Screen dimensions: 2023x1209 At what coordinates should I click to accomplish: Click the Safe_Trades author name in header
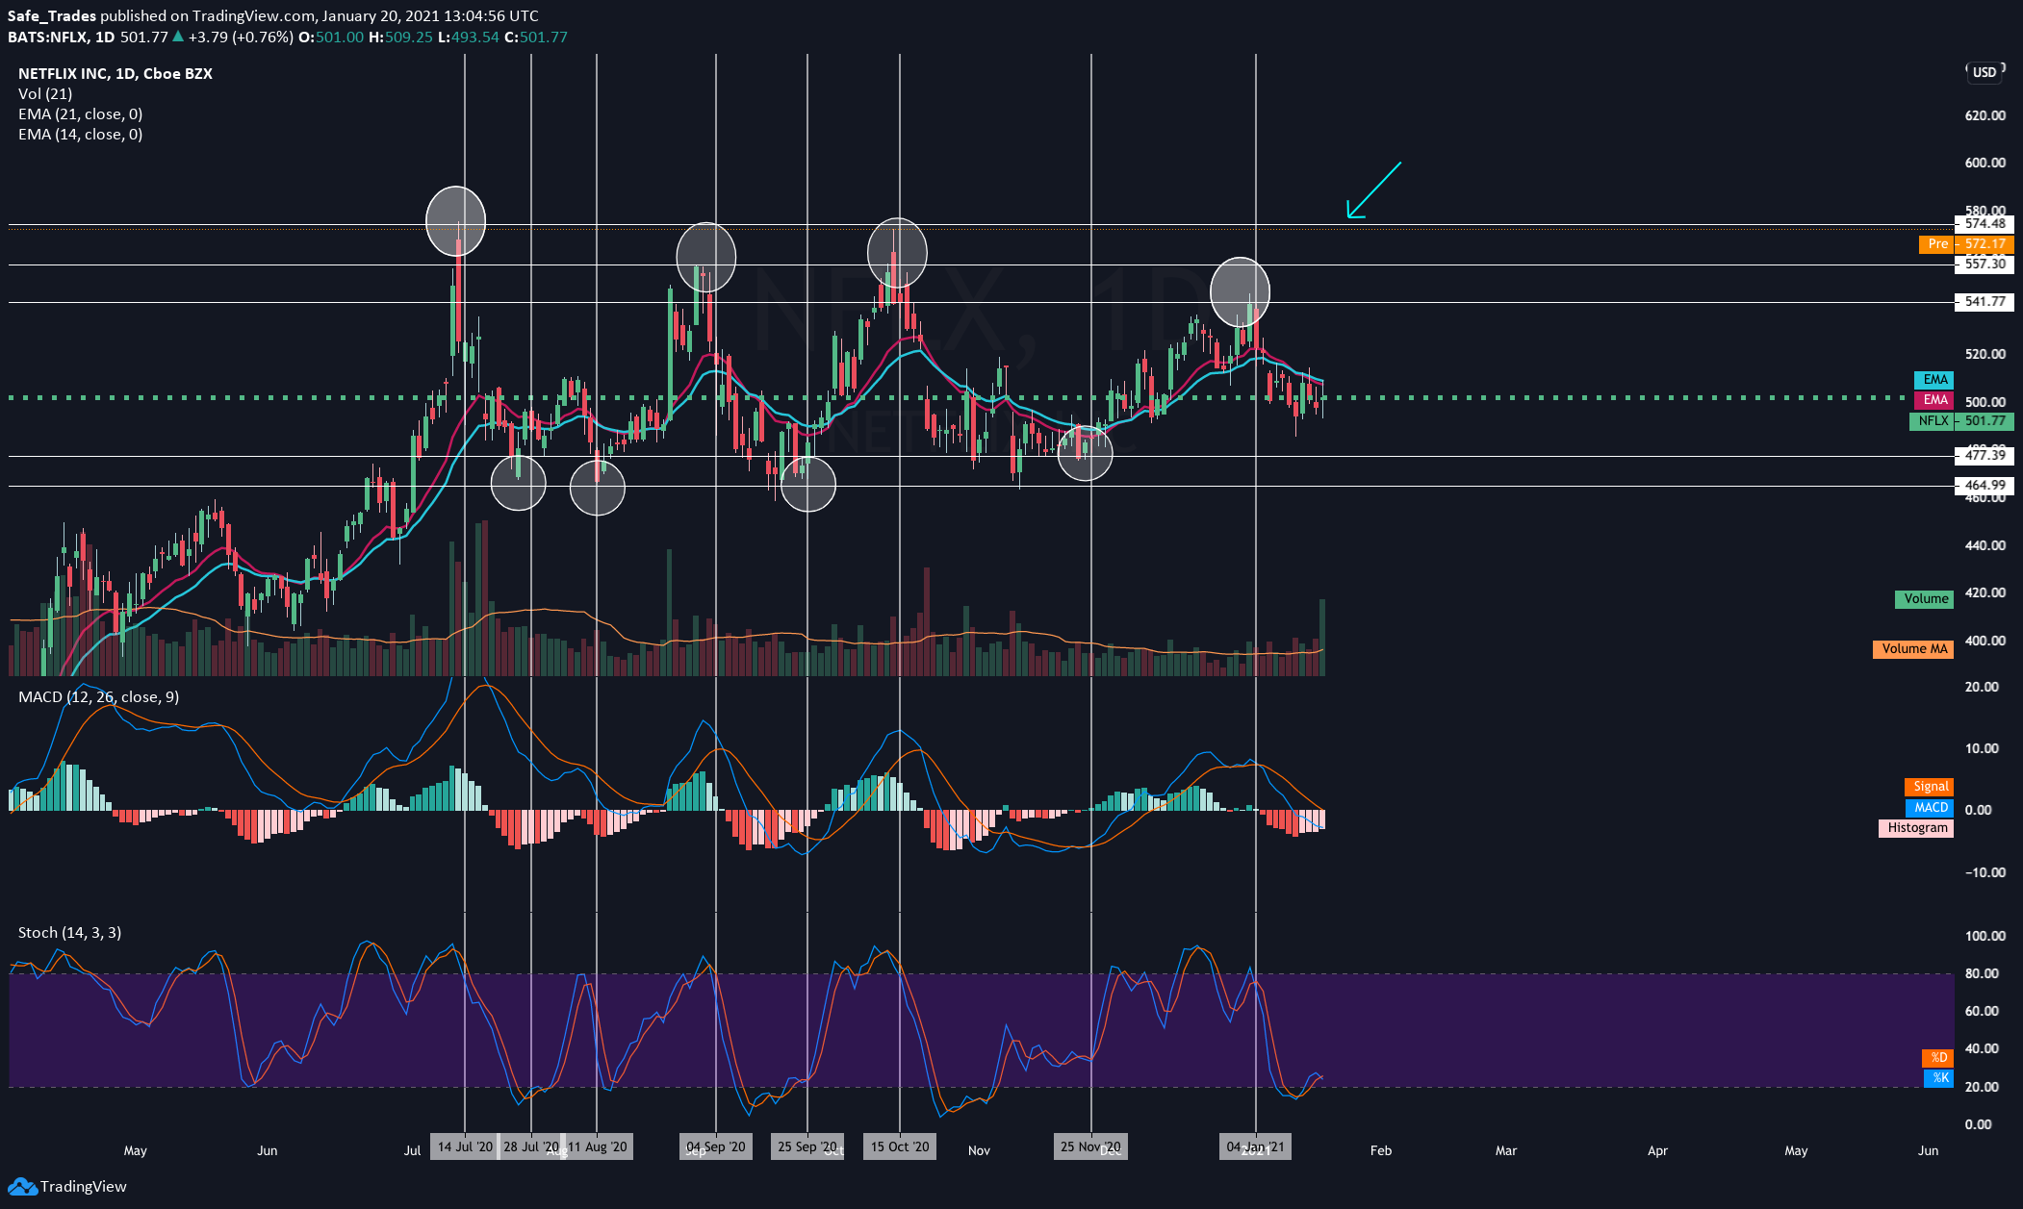click(x=52, y=15)
